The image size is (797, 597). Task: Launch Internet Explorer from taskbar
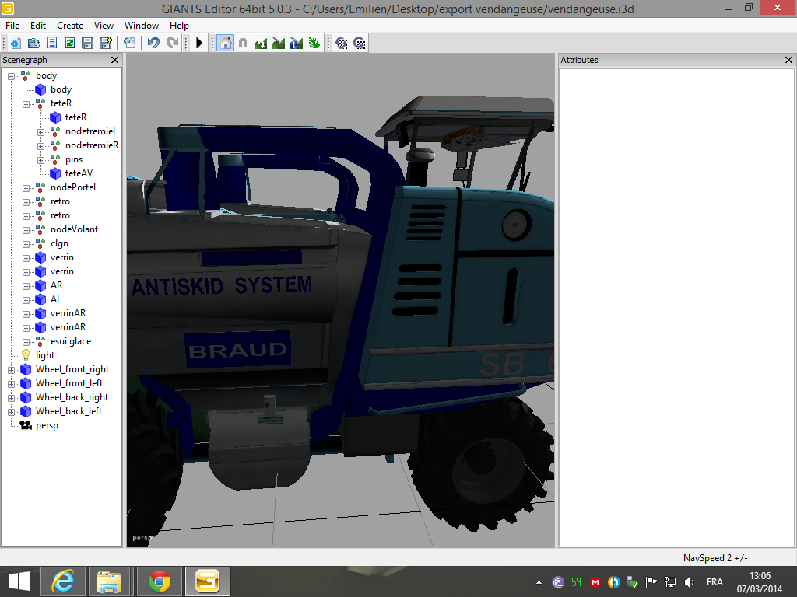tap(63, 581)
